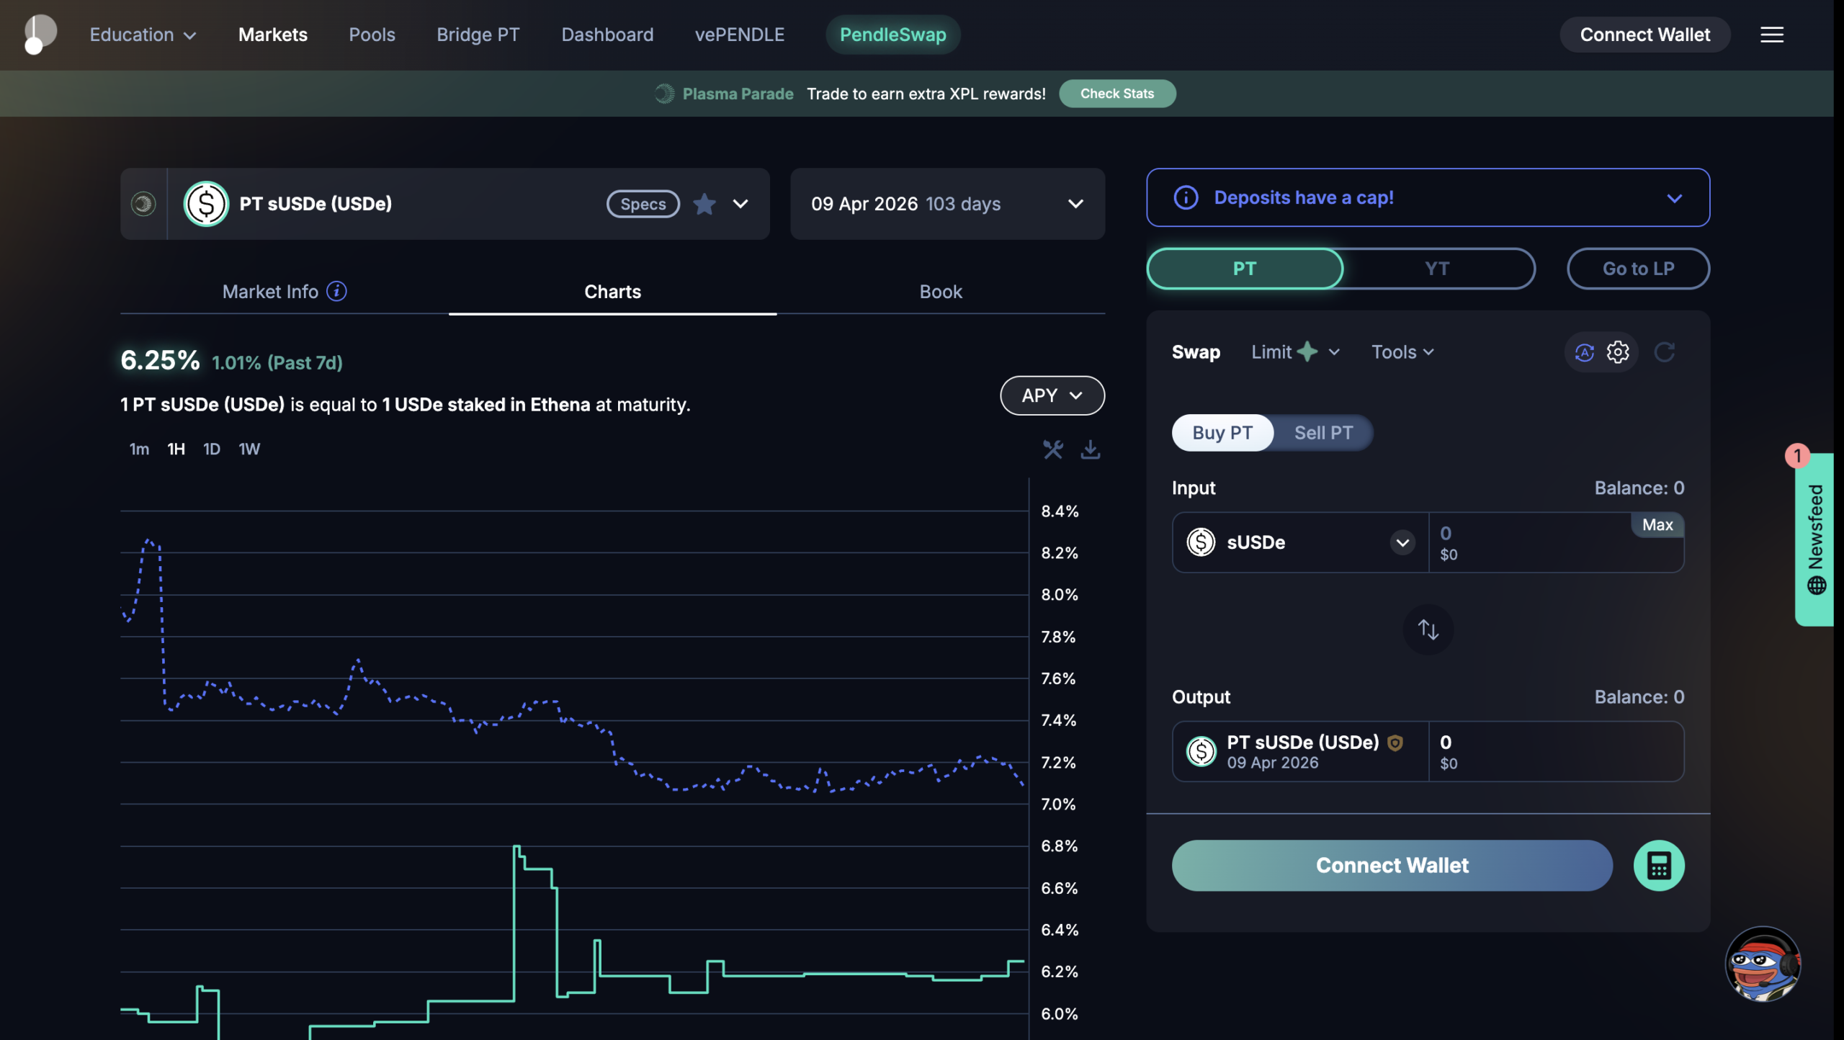The image size is (1844, 1040).
Task: Click the refresh icon in swap panel
Action: pyautogui.click(x=1664, y=352)
